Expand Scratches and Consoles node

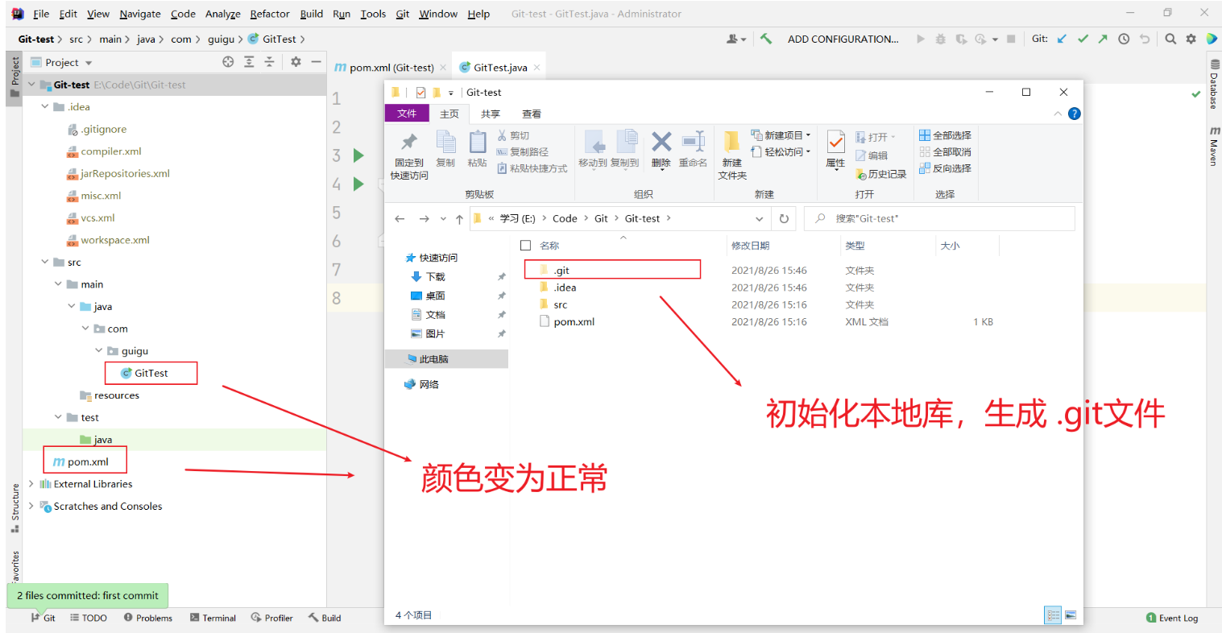[x=31, y=507]
